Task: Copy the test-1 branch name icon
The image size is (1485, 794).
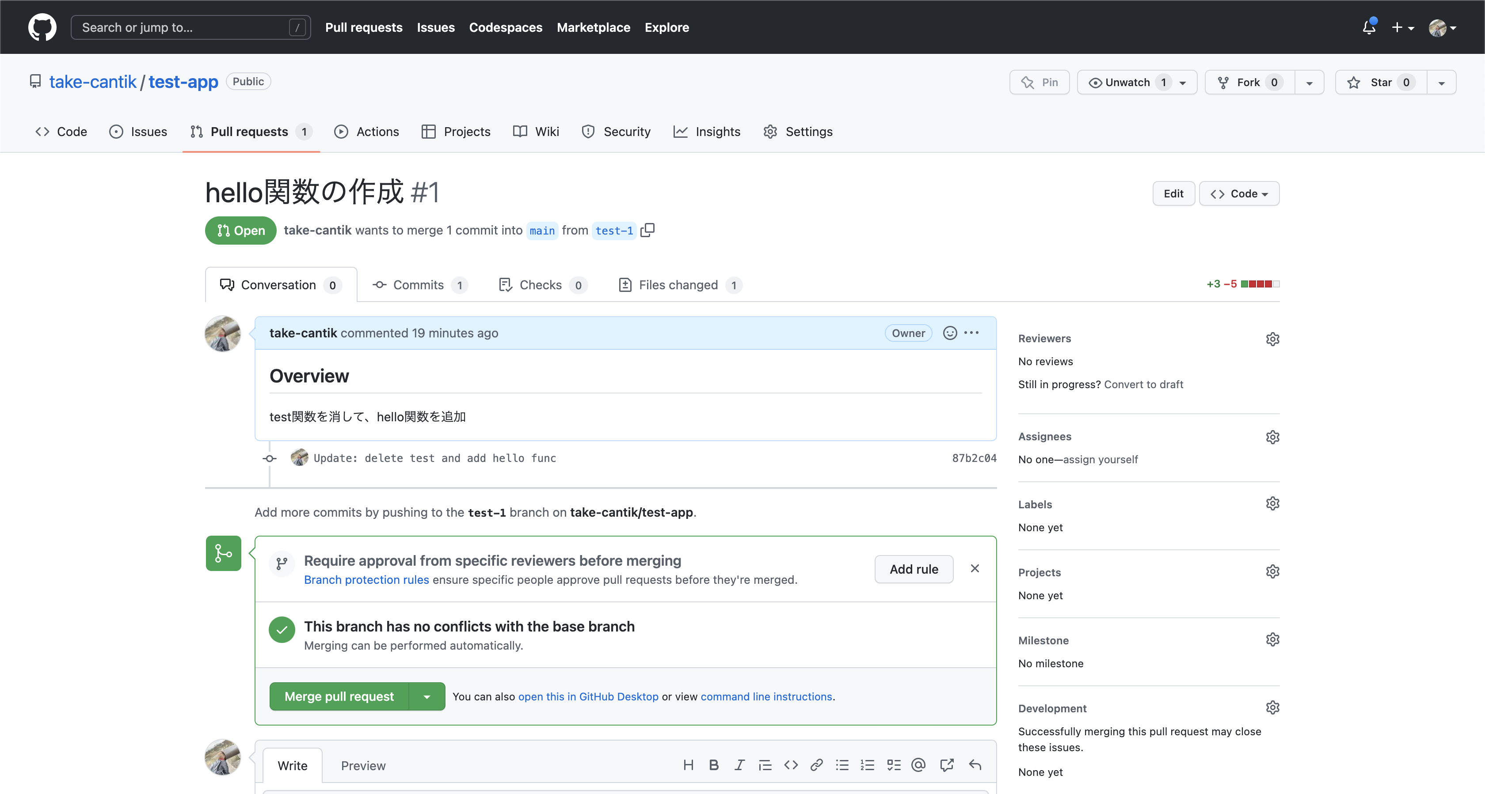Action: pos(647,230)
